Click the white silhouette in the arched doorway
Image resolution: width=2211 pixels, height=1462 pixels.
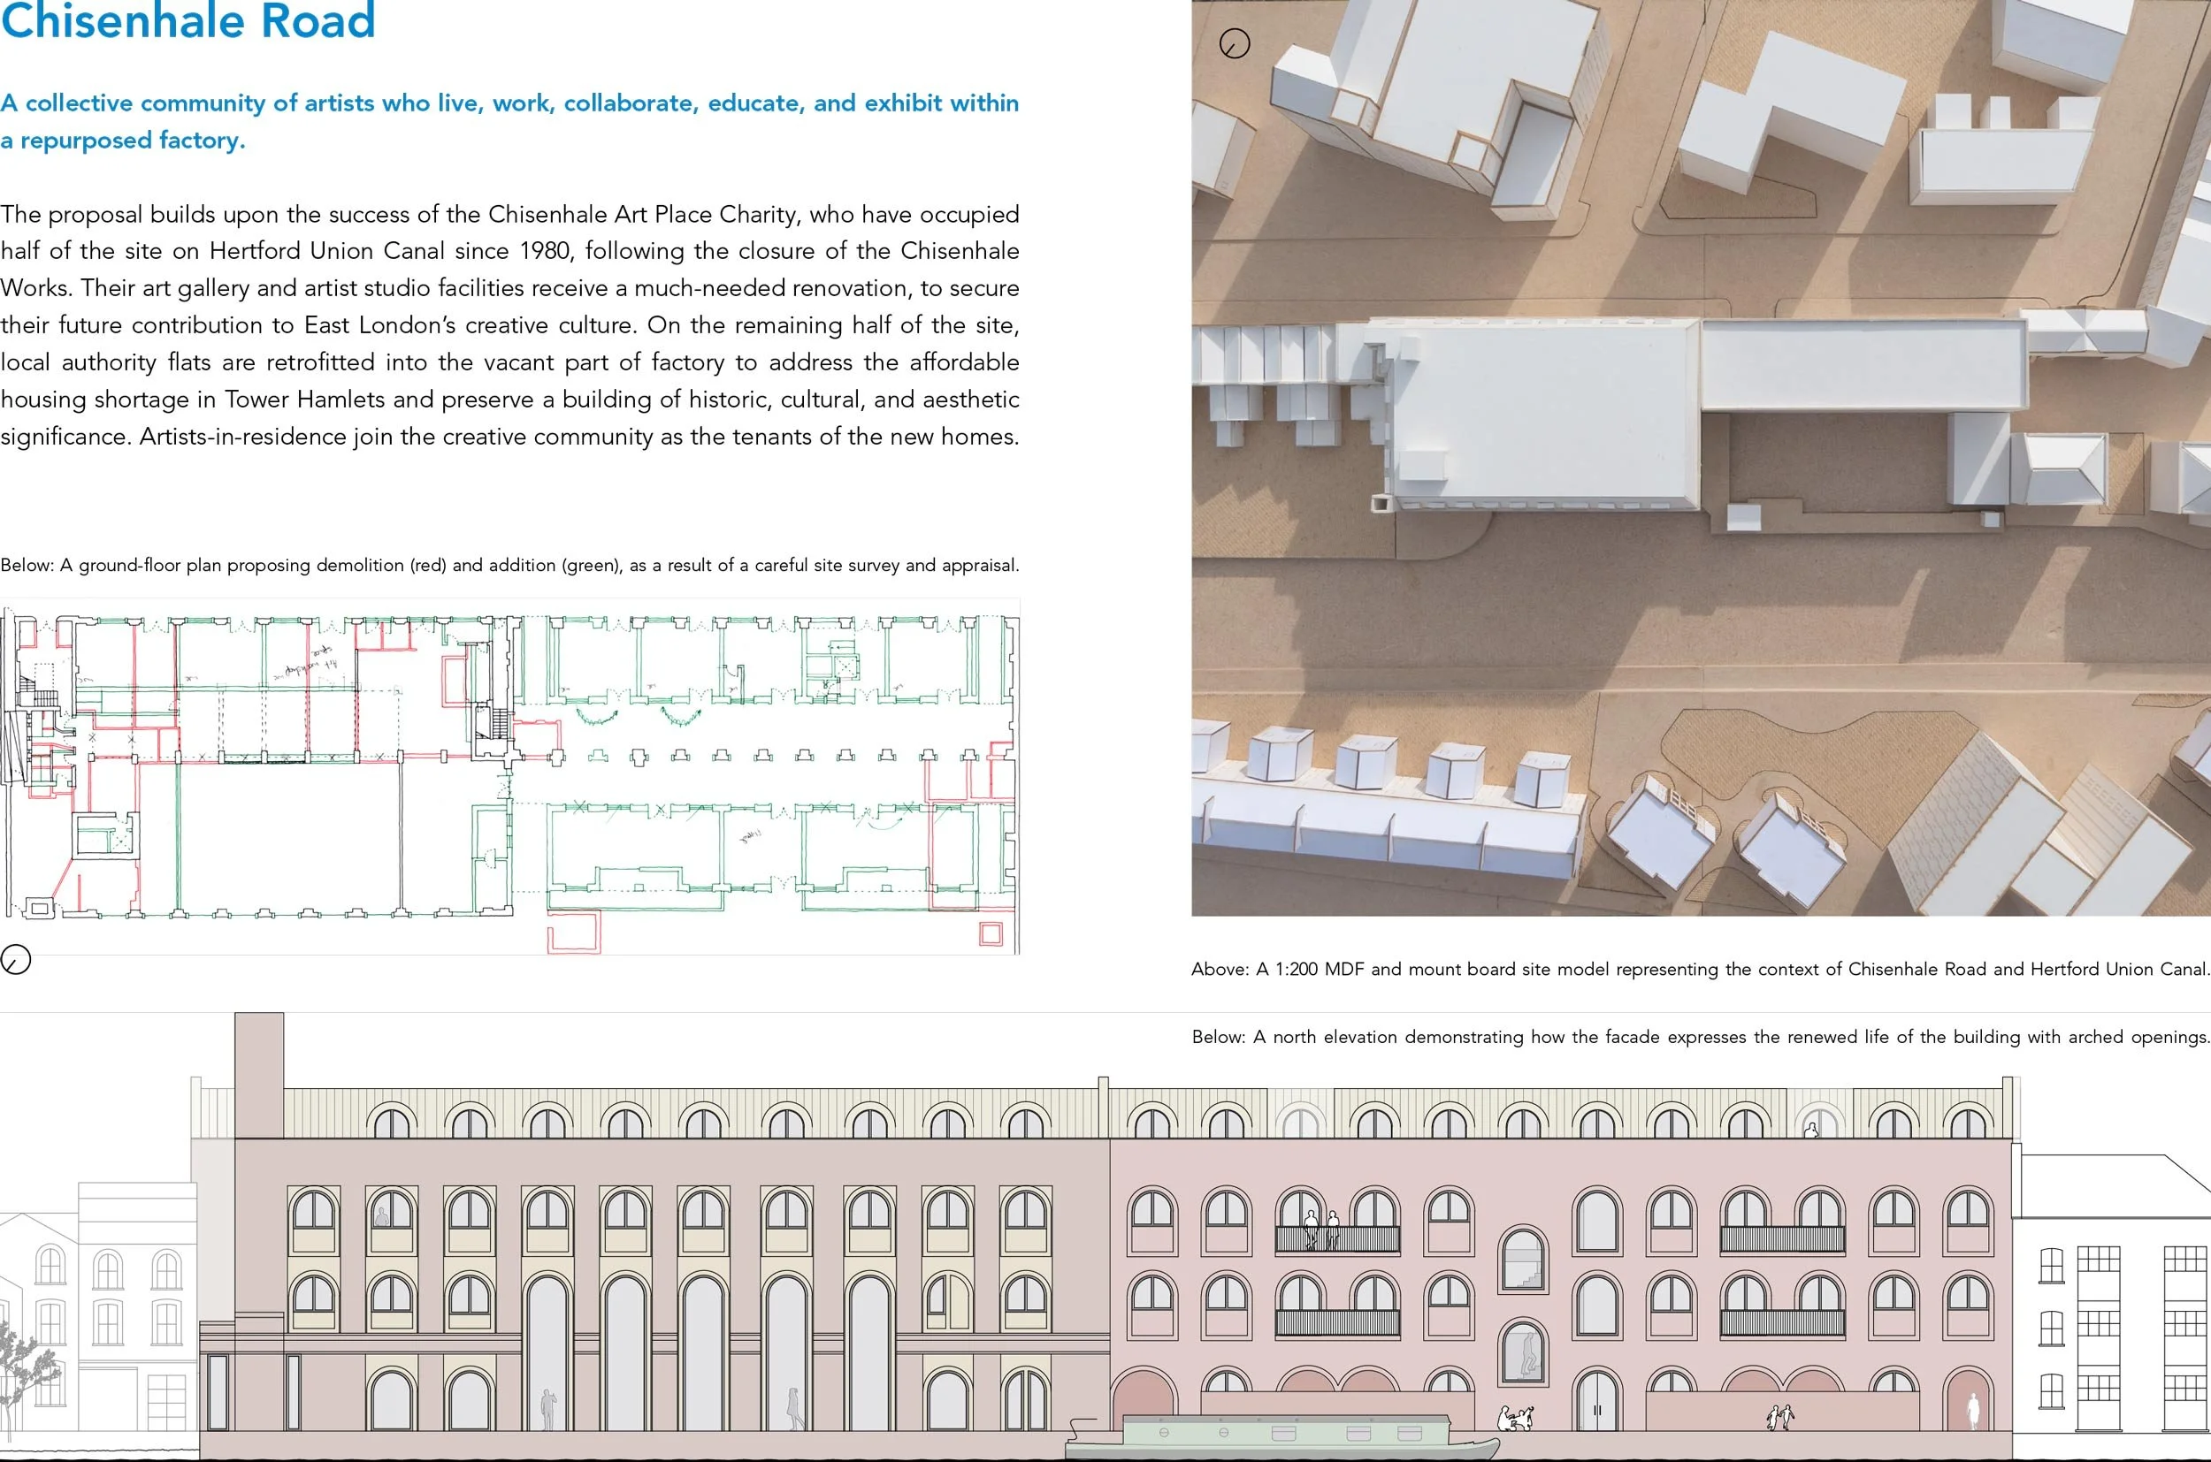(1972, 1411)
